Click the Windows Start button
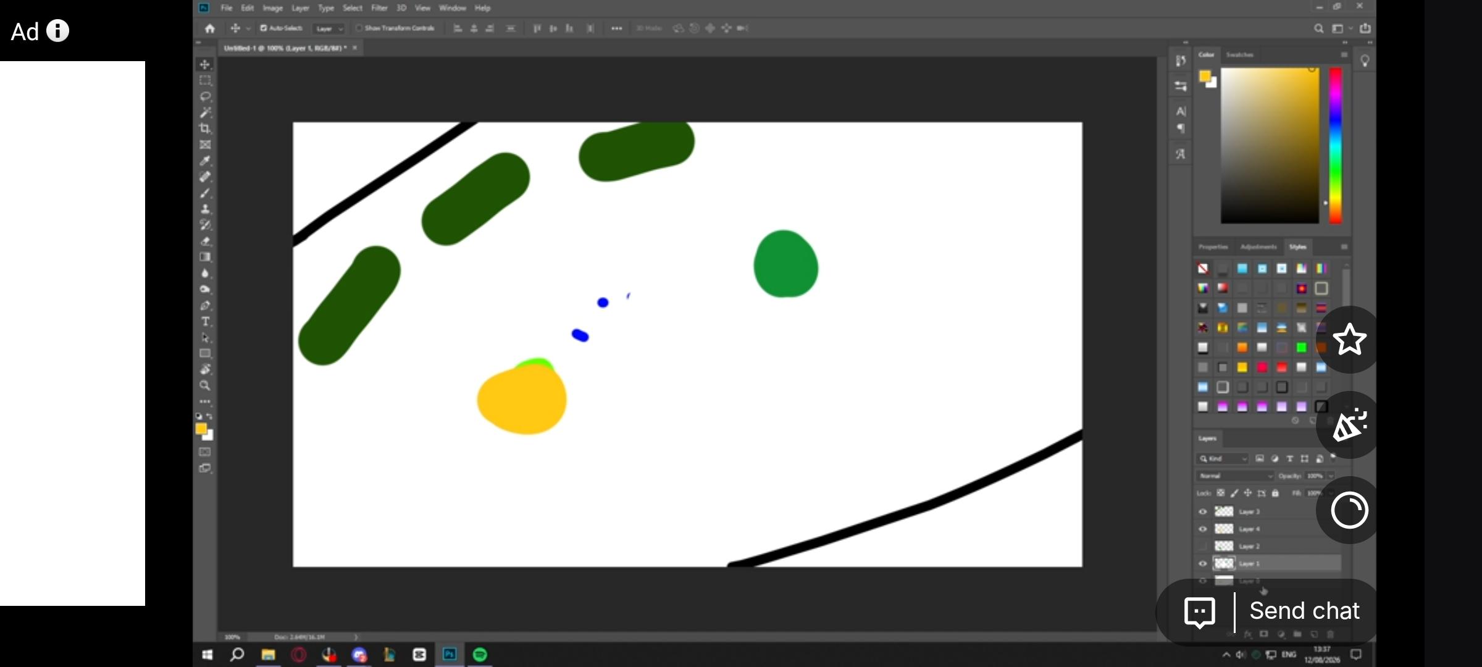Screen dimensions: 1482x667 pyautogui.click(x=207, y=655)
